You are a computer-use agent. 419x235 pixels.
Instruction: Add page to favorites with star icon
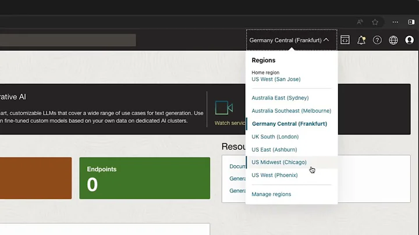pyautogui.click(x=375, y=22)
